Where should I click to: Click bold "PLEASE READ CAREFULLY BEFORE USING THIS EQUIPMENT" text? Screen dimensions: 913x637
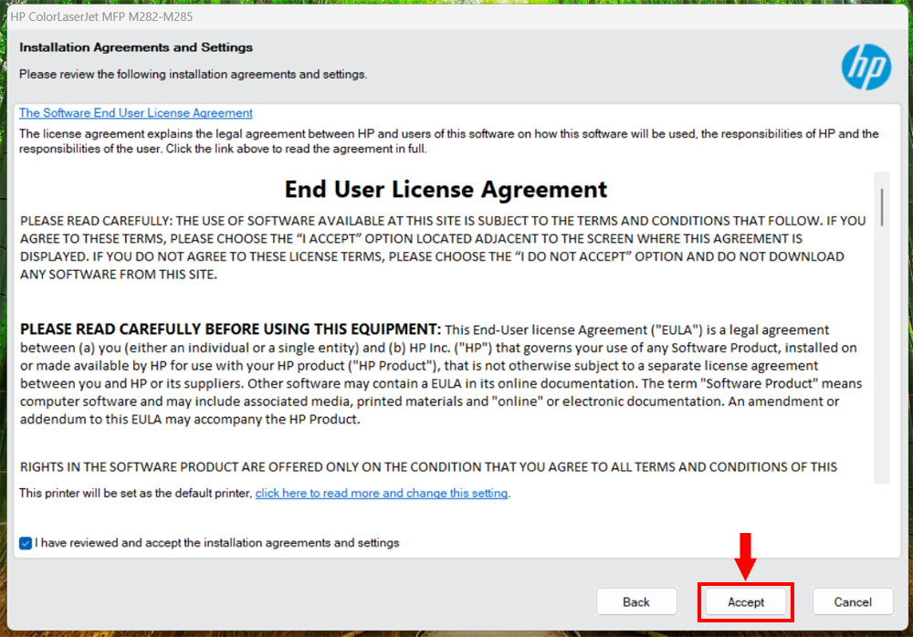coord(230,329)
